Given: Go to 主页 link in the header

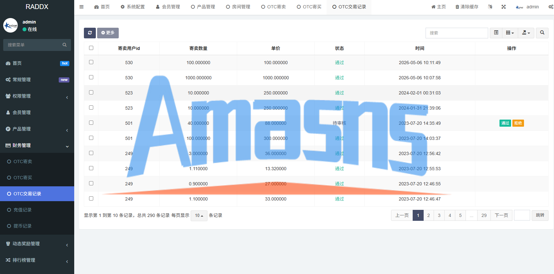Looking at the screenshot, I should [438, 7].
